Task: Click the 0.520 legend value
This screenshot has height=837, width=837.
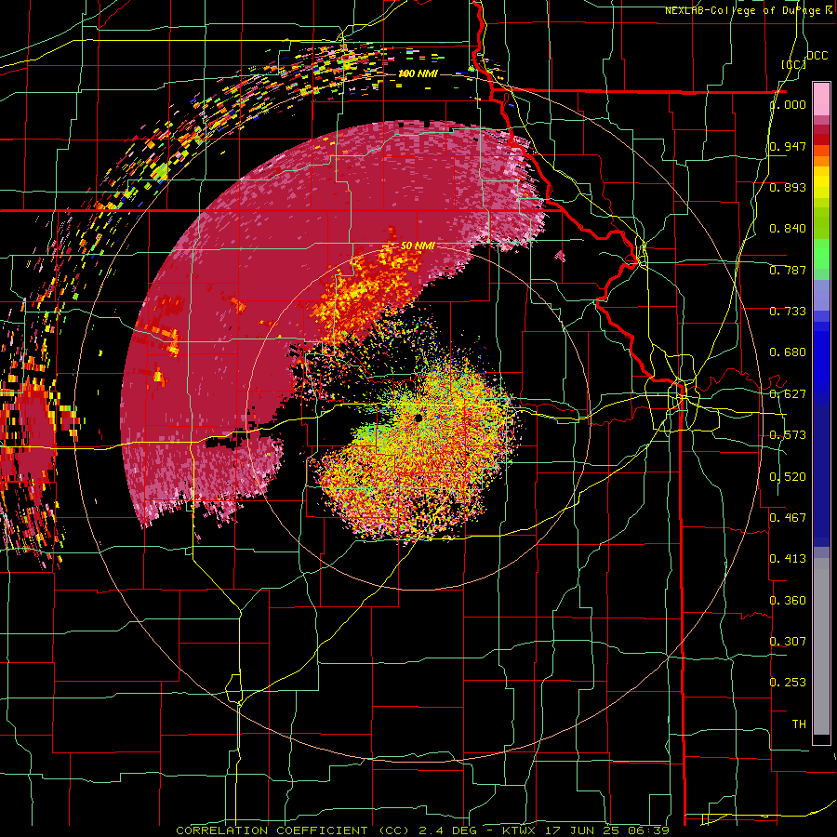Action: tap(788, 477)
